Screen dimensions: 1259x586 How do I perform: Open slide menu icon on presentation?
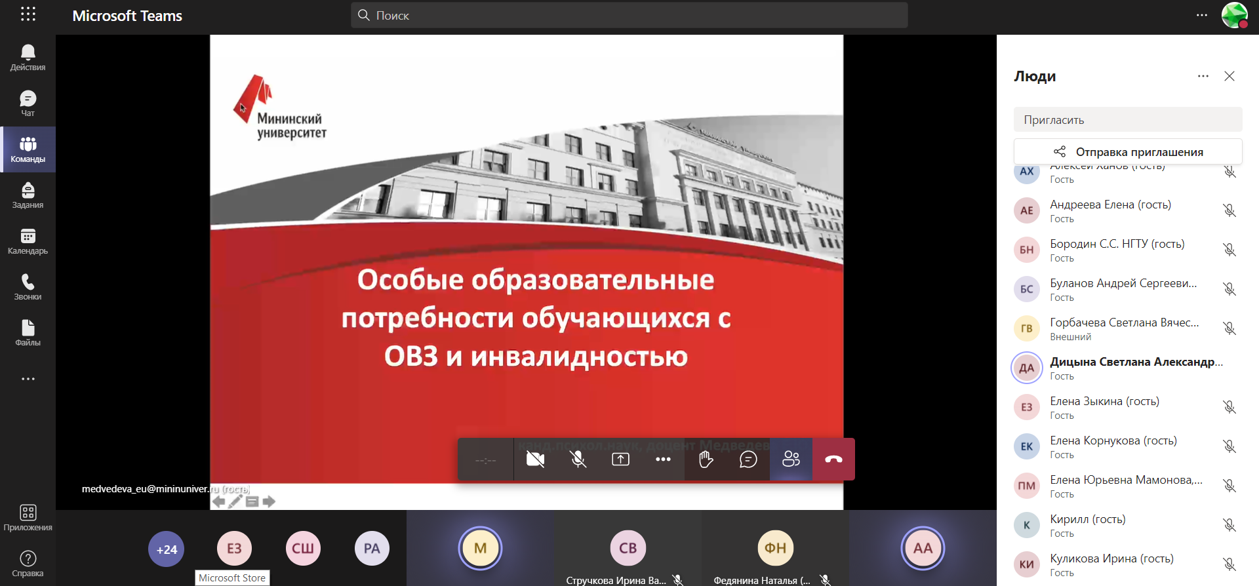tap(252, 502)
